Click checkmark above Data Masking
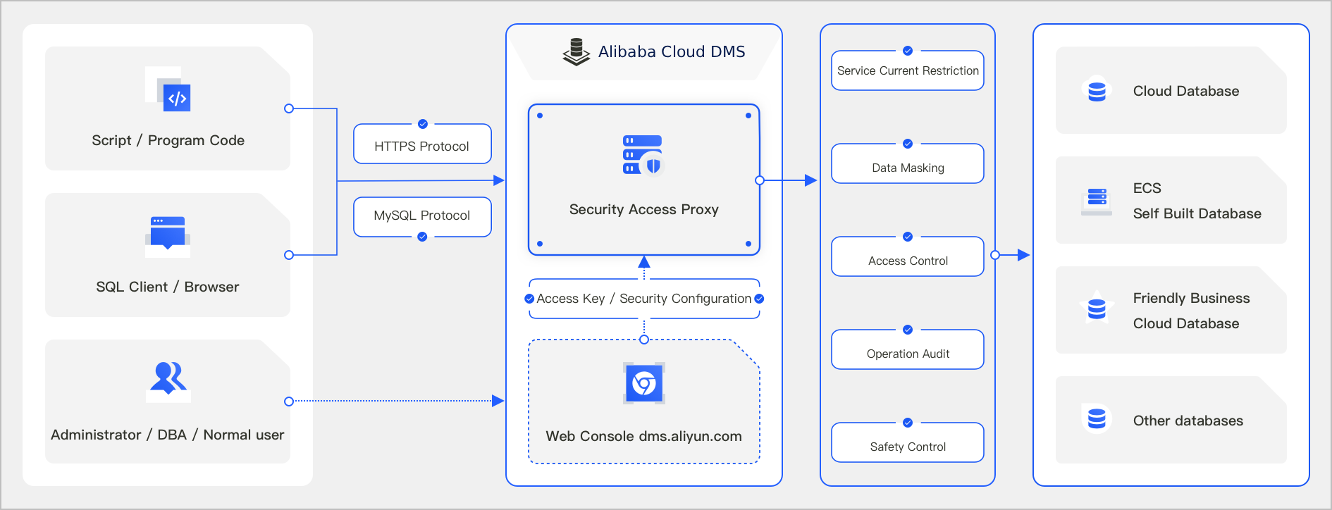This screenshot has width=1332, height=510. (x=908, y=144)
